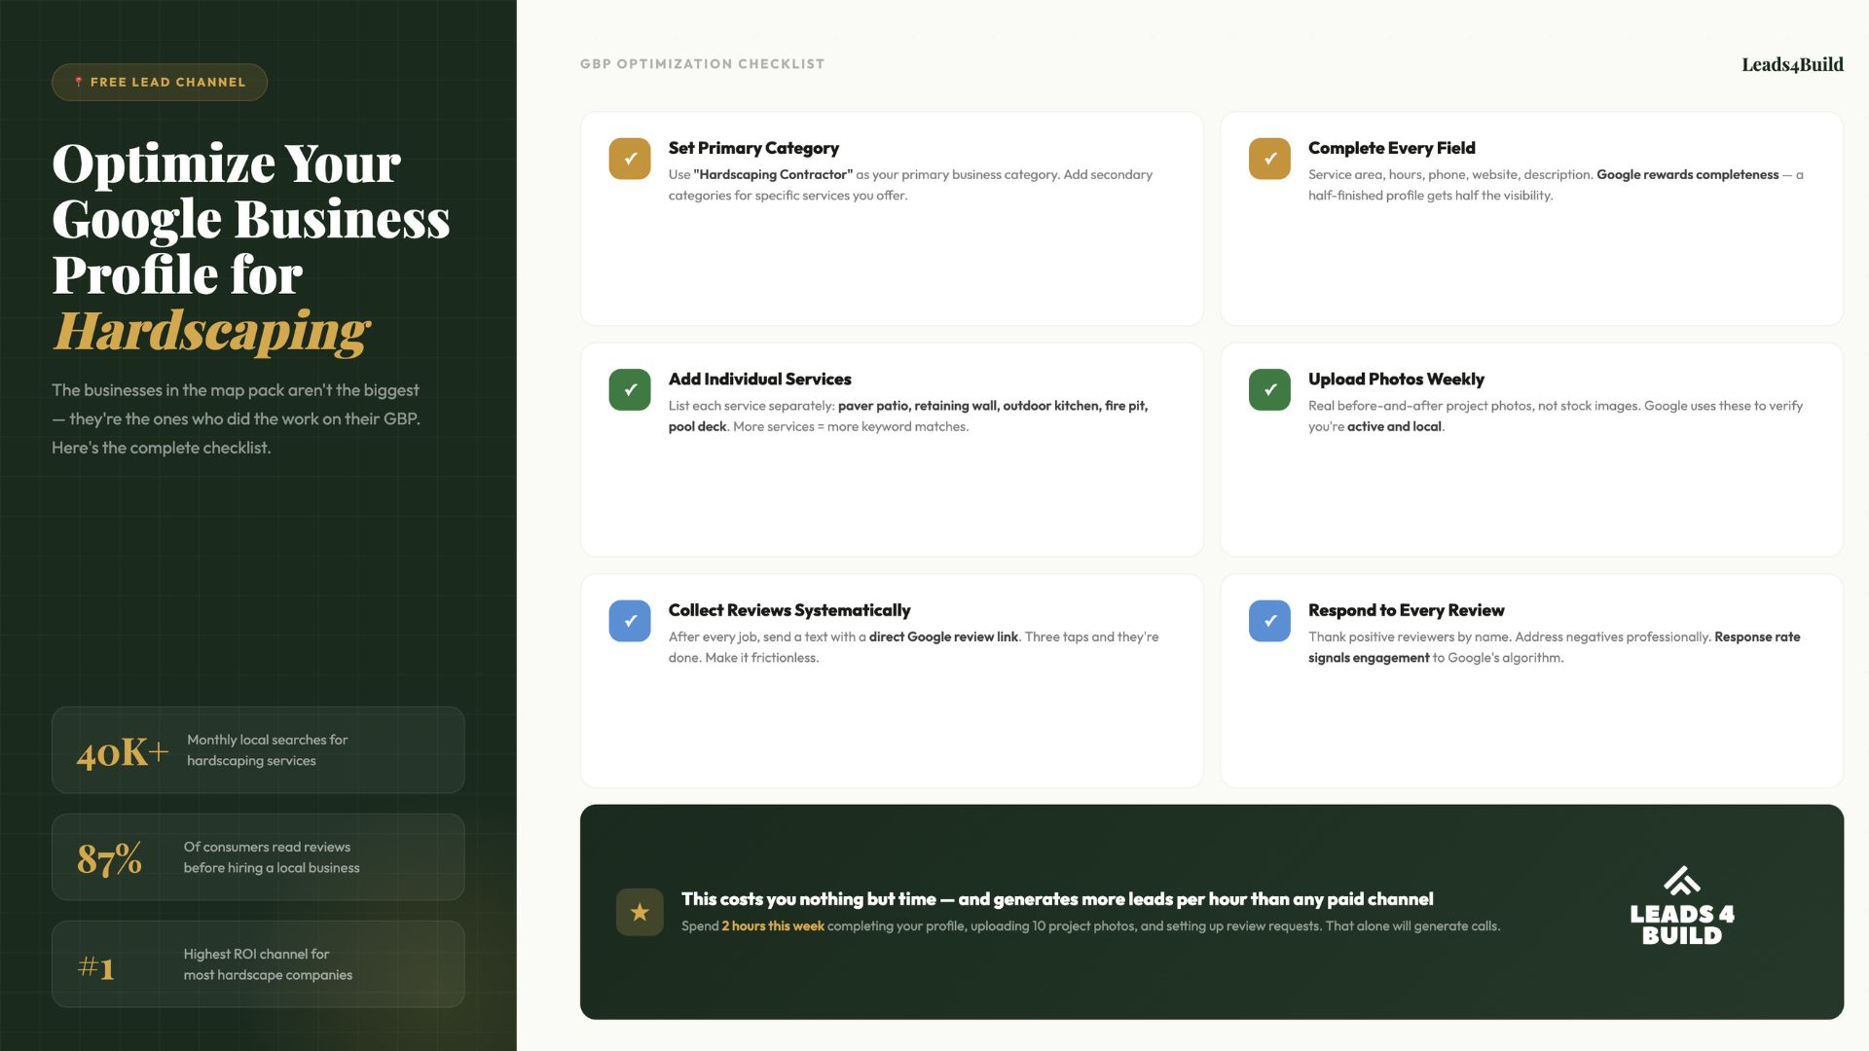Viewport: 1869px width, 1051px height.
Task: Click the gold Hardscaping headline word
Action: point(211,331)
